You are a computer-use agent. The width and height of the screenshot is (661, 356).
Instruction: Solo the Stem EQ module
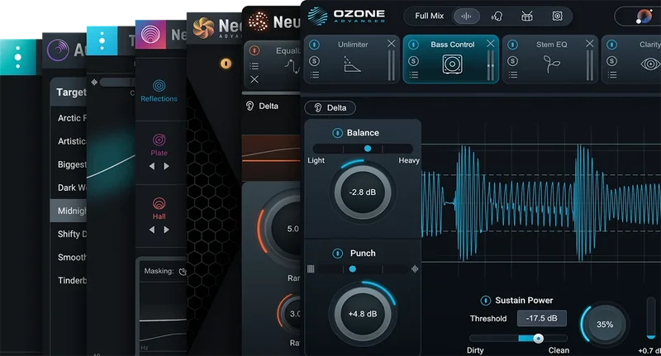pos(512,61)
